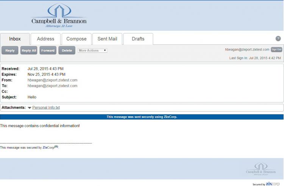Open the Personal Info.txt attachment
The height and width of the screenshot is (186, 284).
pos(46,108)
